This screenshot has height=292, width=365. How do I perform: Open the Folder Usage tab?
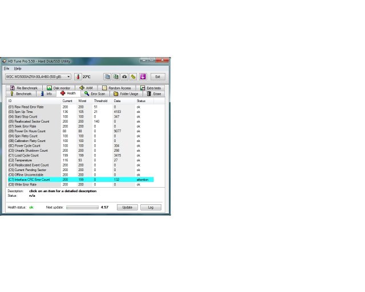(x=126, y=94)
